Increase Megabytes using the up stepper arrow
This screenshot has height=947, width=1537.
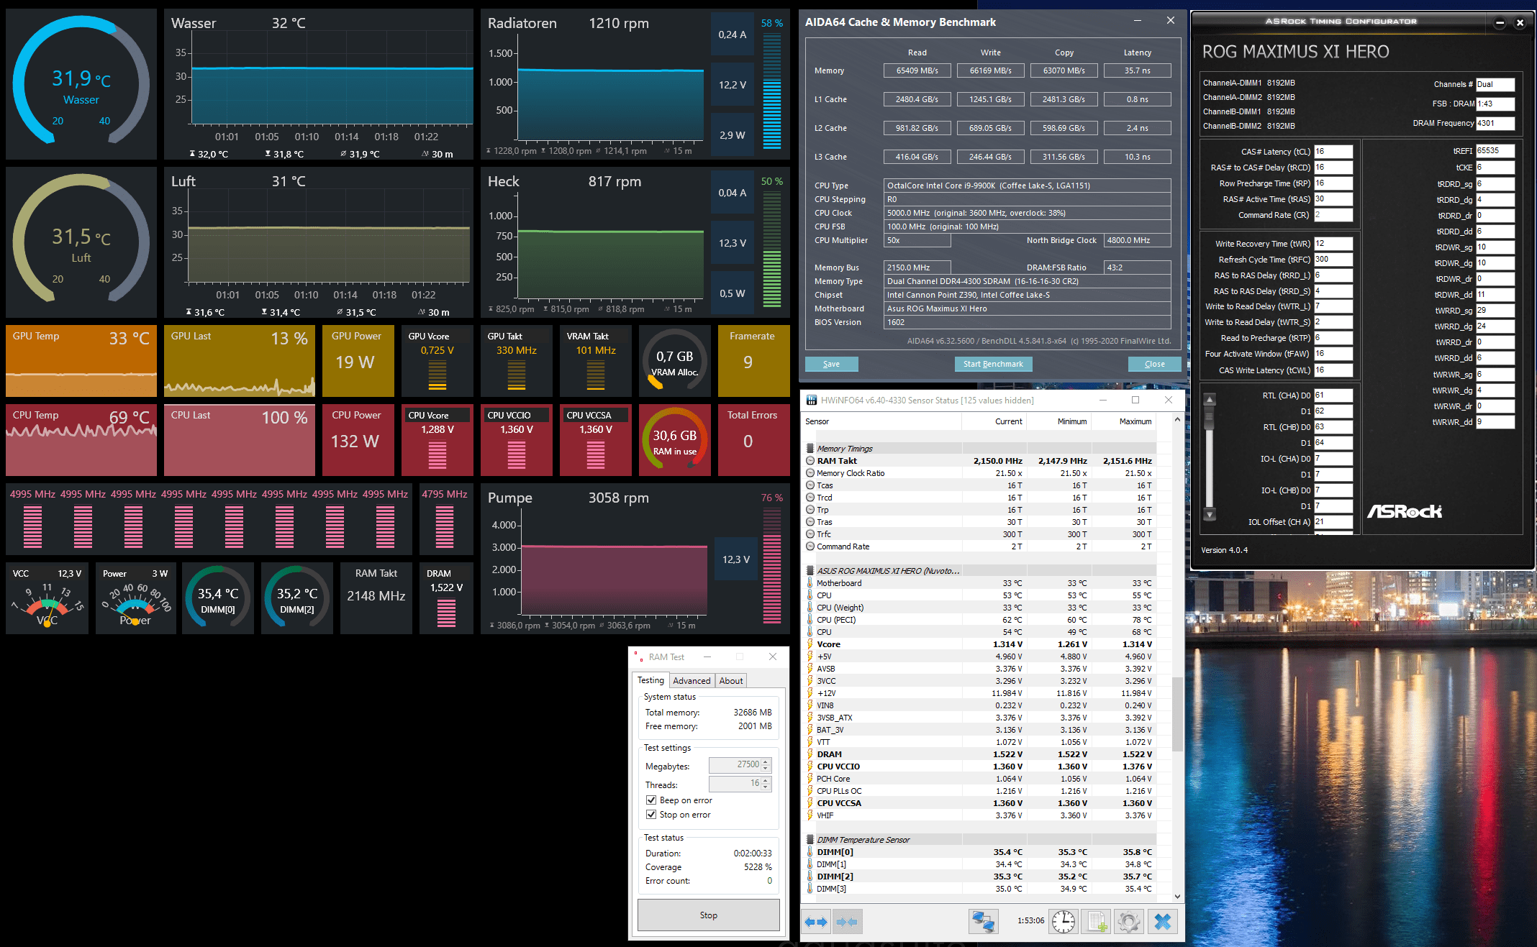[766, 761]
